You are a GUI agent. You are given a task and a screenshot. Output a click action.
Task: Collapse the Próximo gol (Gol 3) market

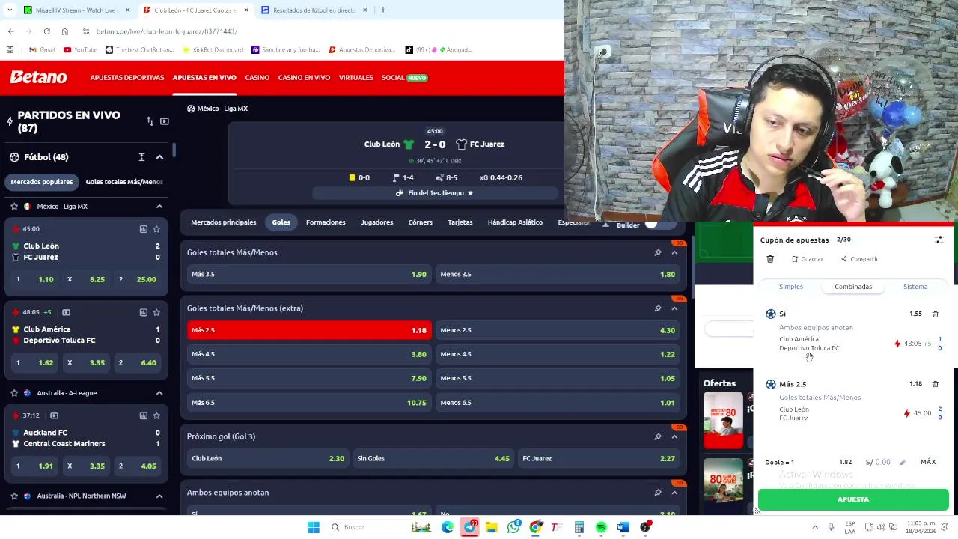[674, 436]
